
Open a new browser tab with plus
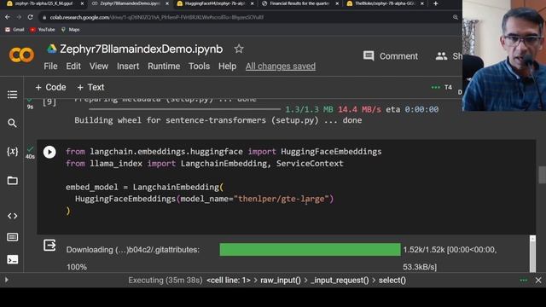(x=436, y=3)
